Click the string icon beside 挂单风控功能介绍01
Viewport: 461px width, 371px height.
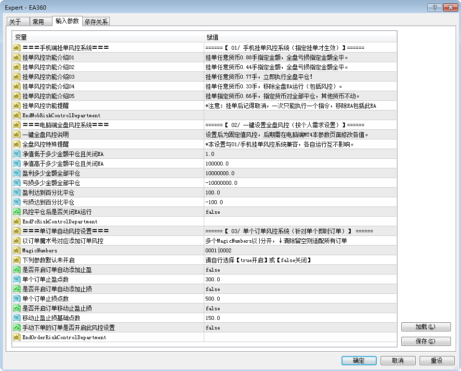[16, 57]
